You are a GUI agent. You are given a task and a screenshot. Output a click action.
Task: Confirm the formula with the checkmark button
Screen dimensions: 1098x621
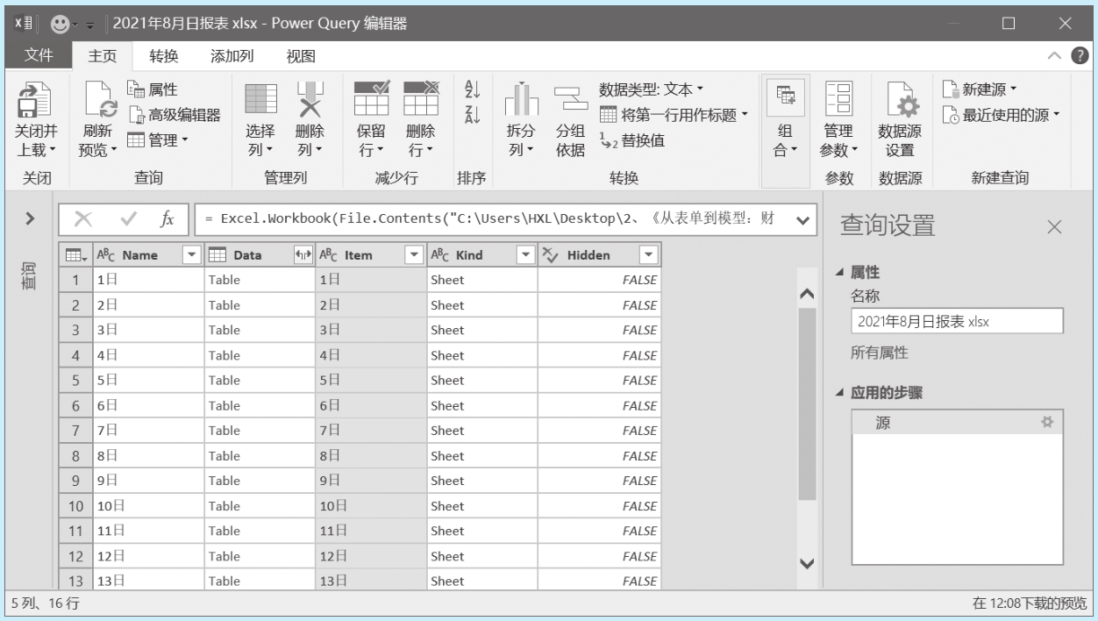pyautogui.click(x=128, y=219)
